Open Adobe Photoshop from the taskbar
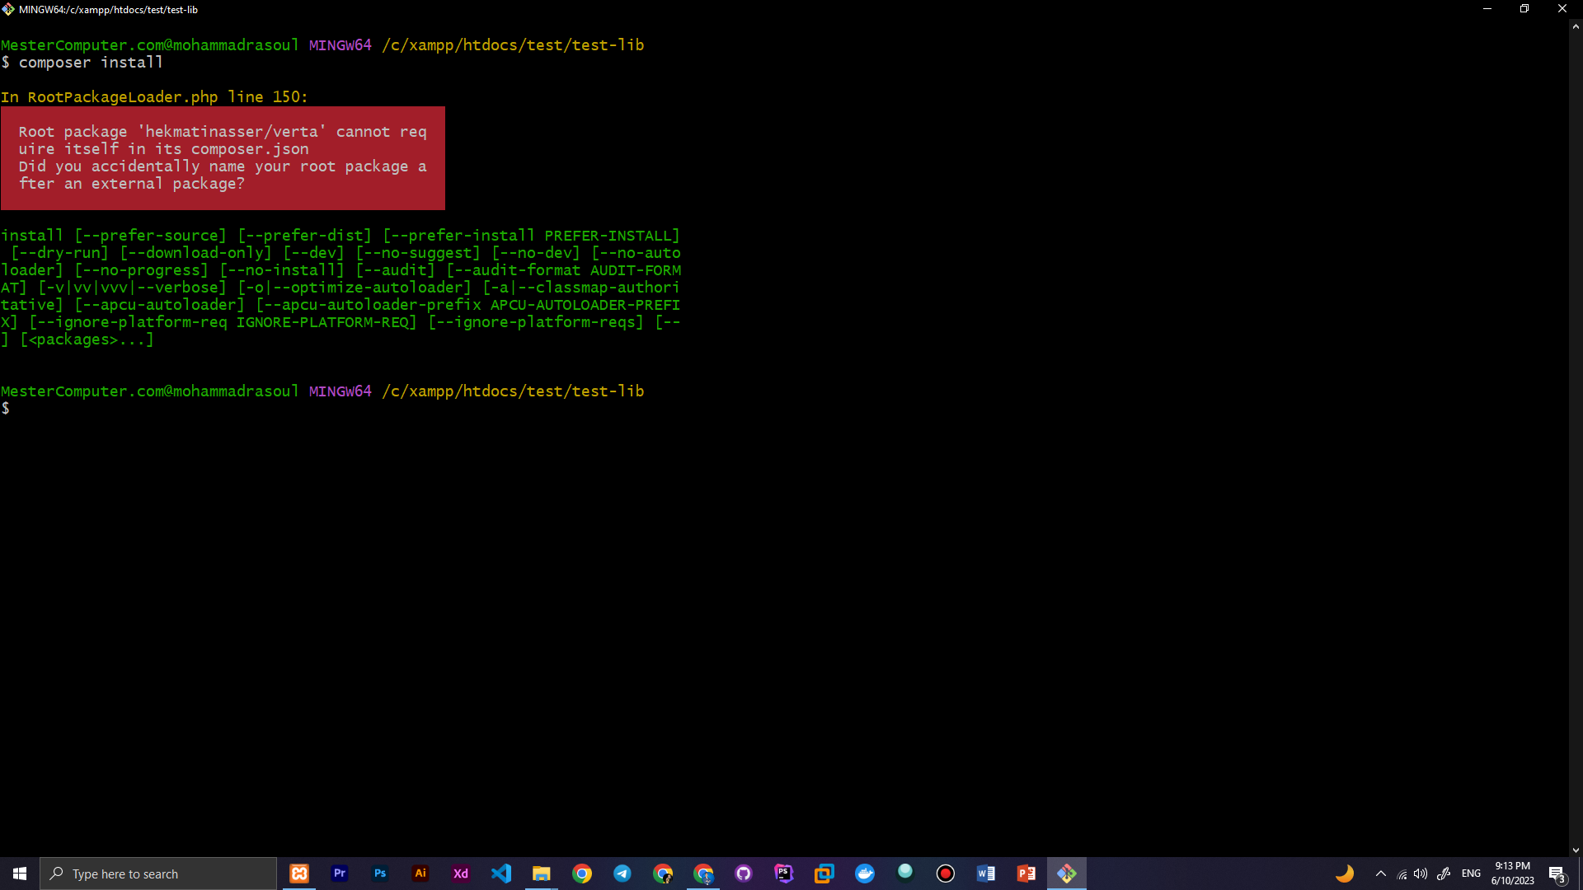 coord(380,874)
